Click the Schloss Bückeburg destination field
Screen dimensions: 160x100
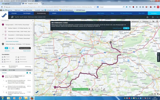[18, 44]
